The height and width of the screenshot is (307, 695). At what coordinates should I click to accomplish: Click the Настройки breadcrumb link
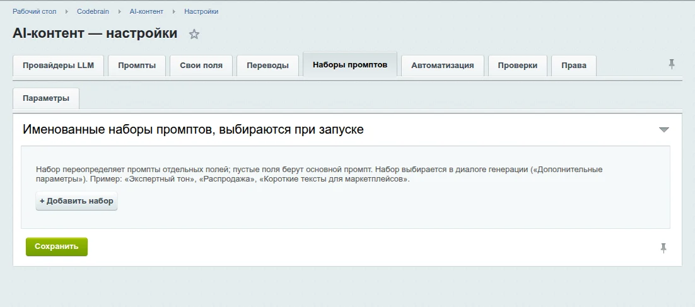tap(201, 11)
